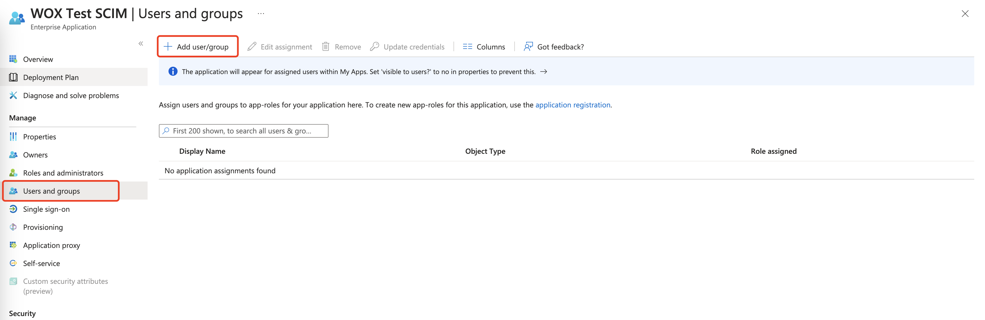Click Edit assignment toolbar item
This screenshot has width=985, height=320.
[x=280, y=47]
